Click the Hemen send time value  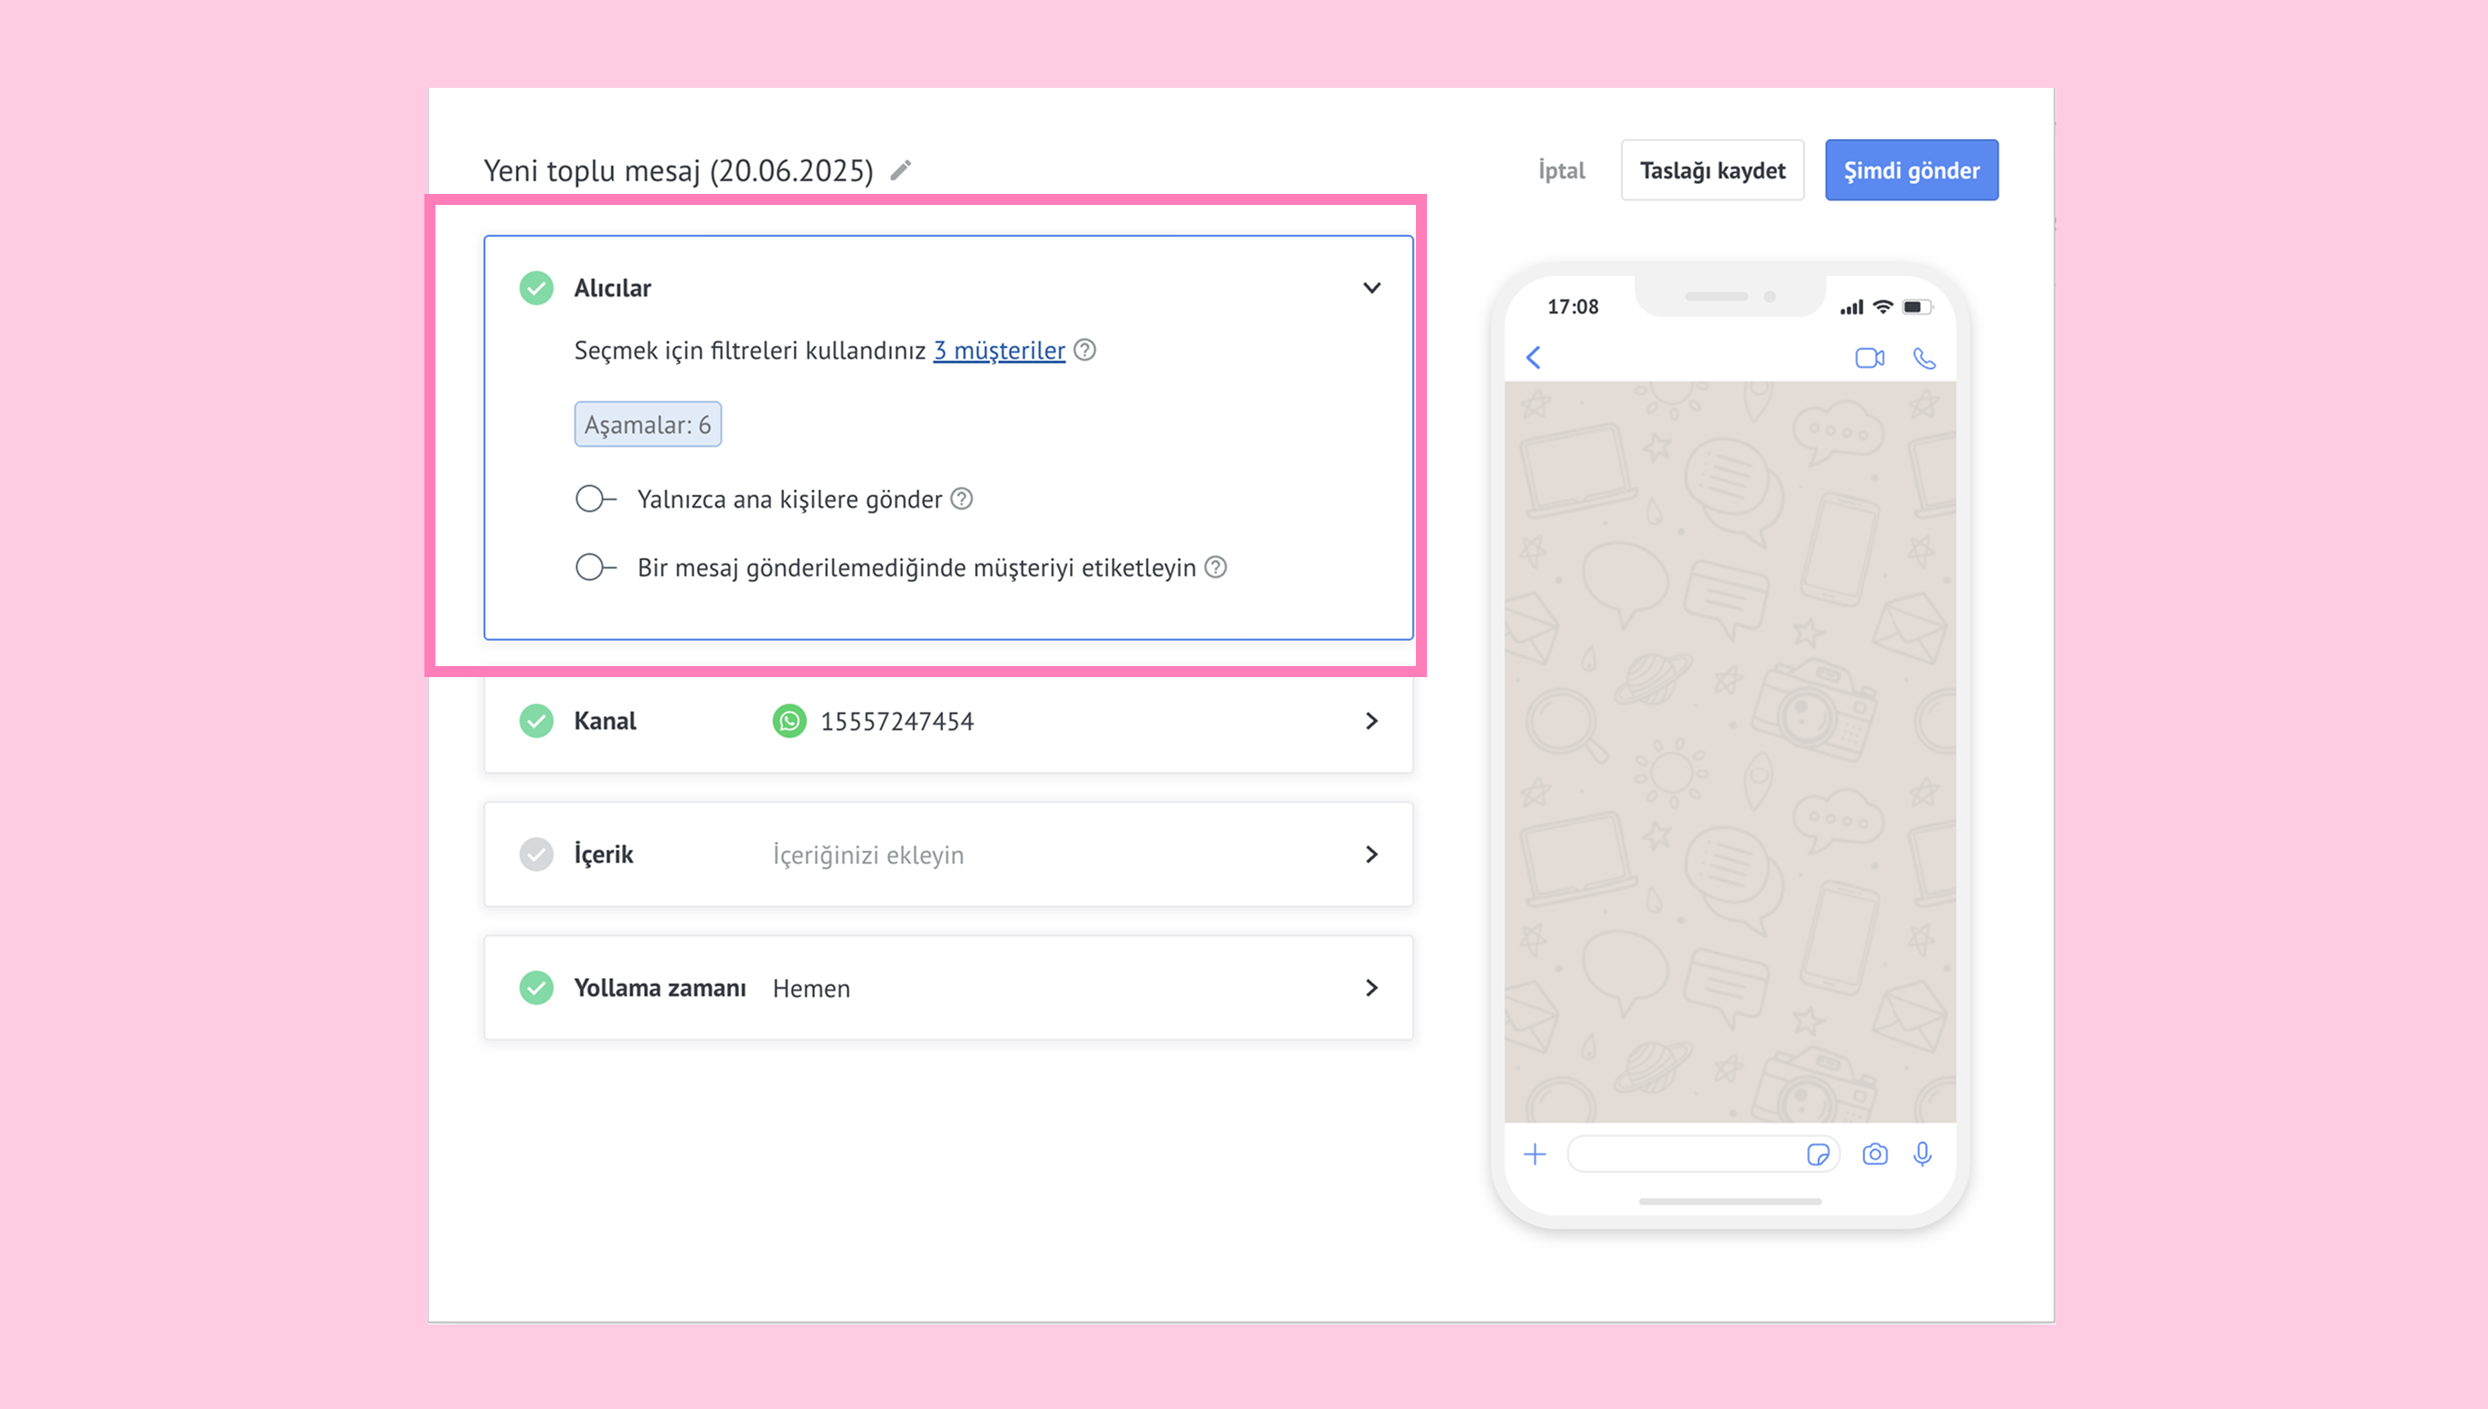click(x=811, y=988)
